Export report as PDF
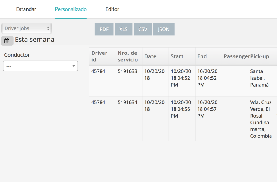Viewport: 277px width, 182px height. 104,29
